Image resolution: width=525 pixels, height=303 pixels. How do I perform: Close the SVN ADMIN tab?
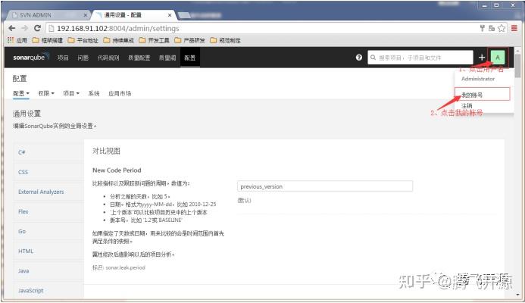(86, 15)
